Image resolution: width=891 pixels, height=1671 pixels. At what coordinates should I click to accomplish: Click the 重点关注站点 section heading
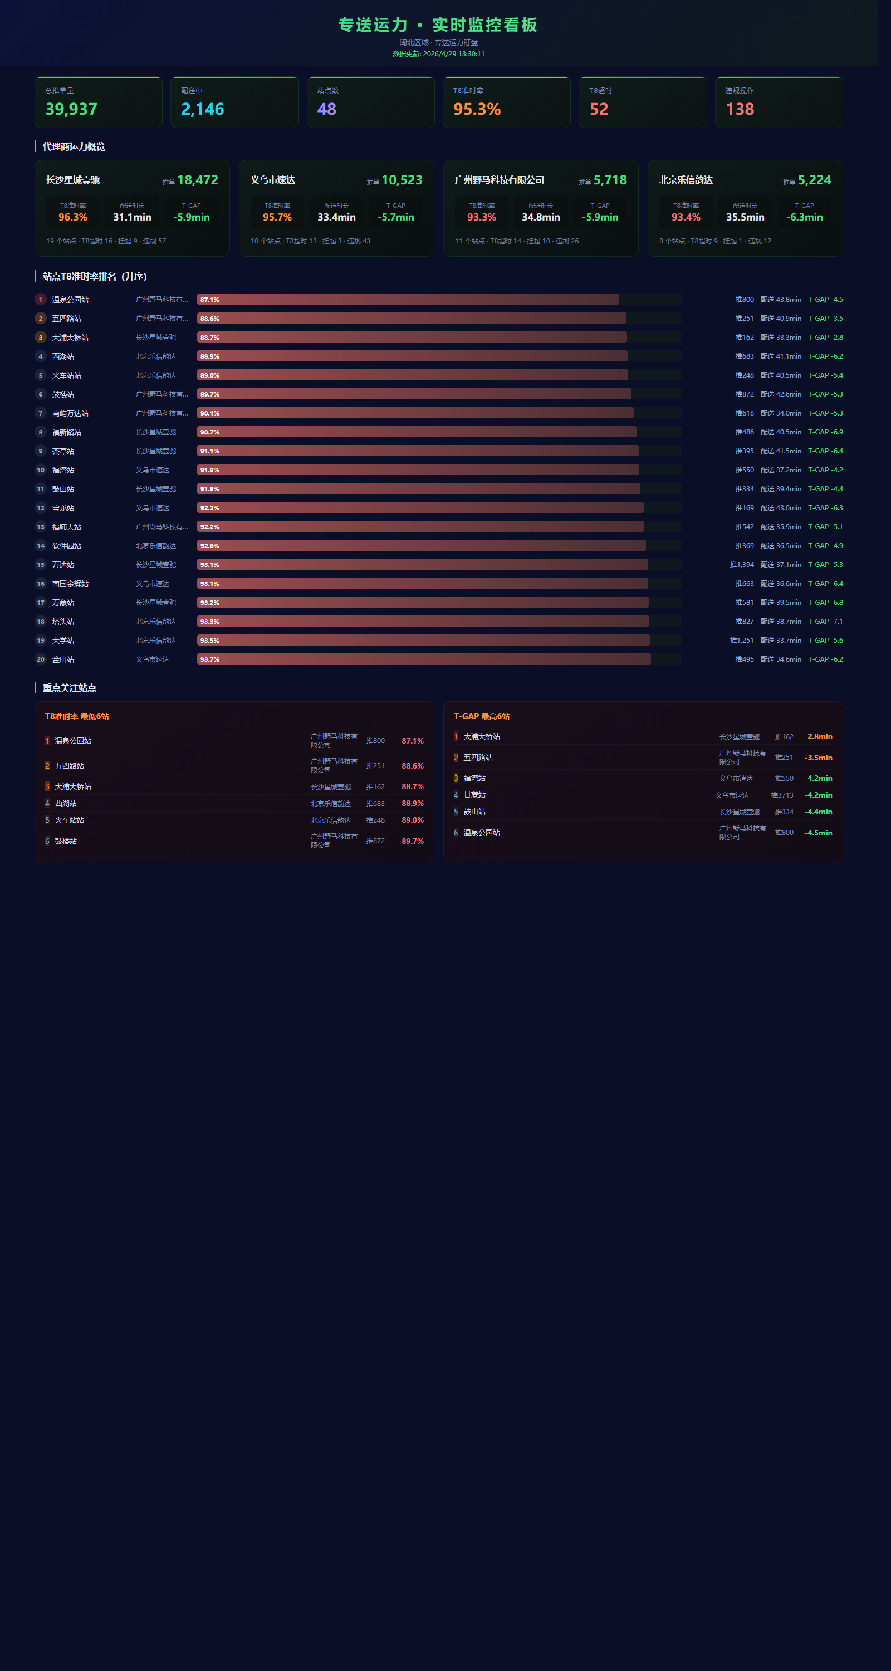point(70,688)
